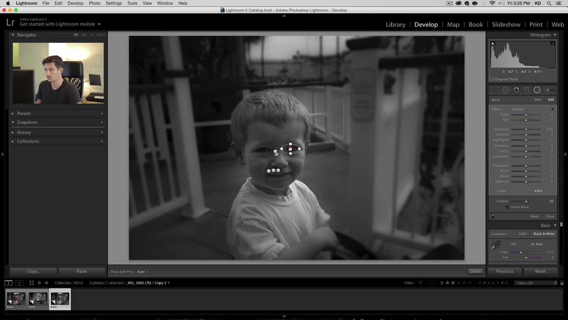
Task: Click the main window display button 1
Action: 9,283
